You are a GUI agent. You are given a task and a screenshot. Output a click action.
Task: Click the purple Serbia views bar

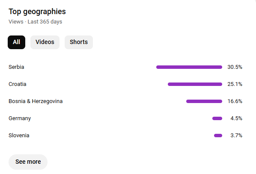189,67
